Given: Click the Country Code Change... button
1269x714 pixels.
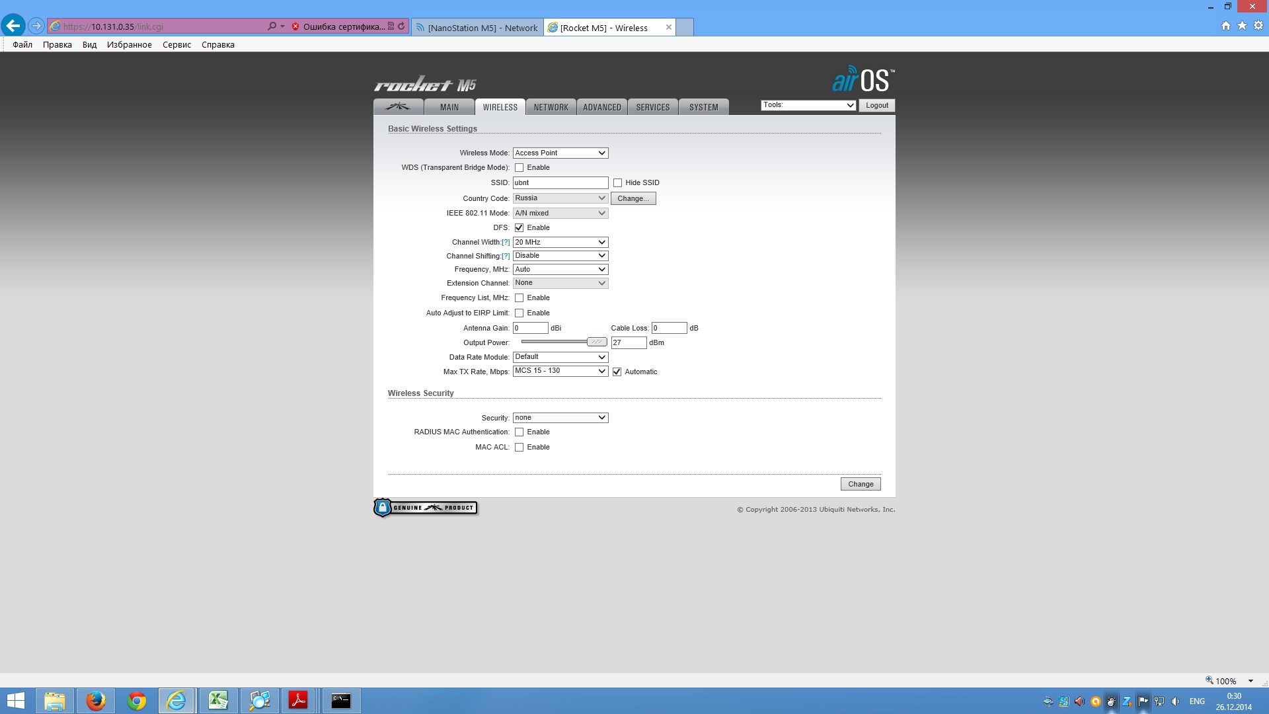Looking at the screenshot, I should point(633,198).
